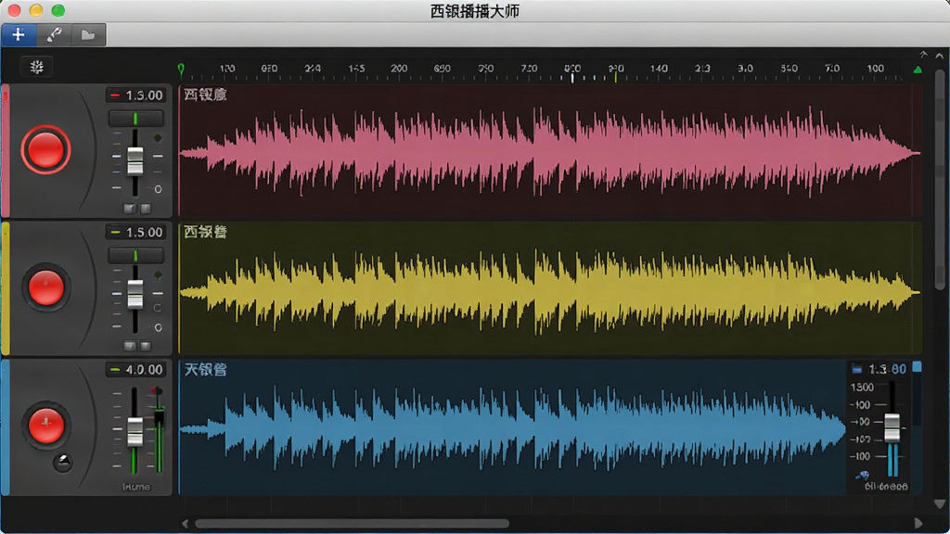Click the blue track's volume fader handle
Viewport: 950px width, 534px height.
[135, 431]
